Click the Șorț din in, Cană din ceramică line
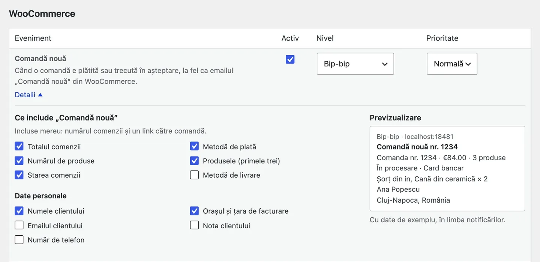The image size is (540, 262). point(432,179)
